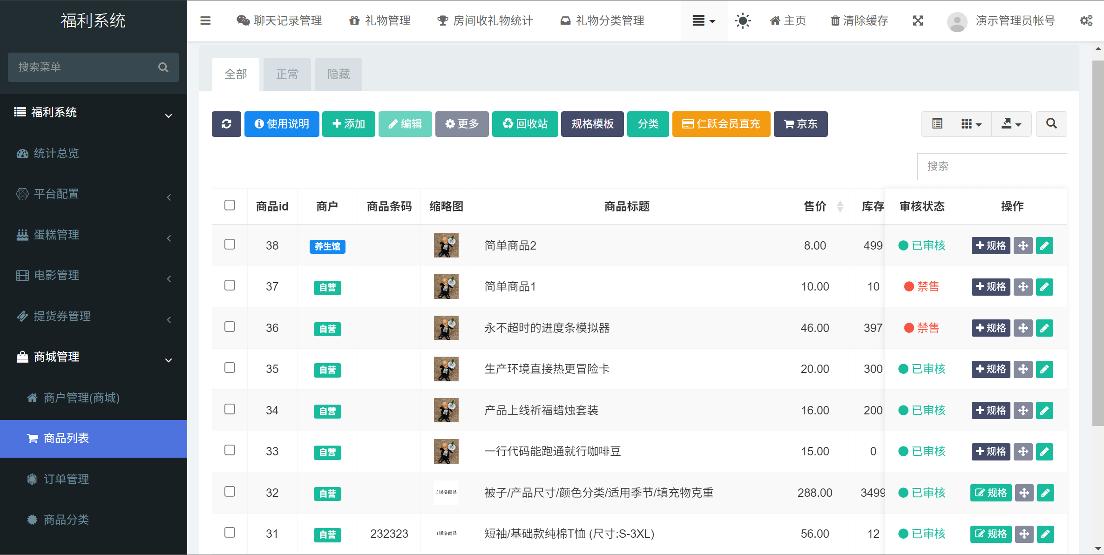Switch to the 隐藏 tab
Screen dimensions: 1104x555
pyautogui.click(x=339, y=74)
